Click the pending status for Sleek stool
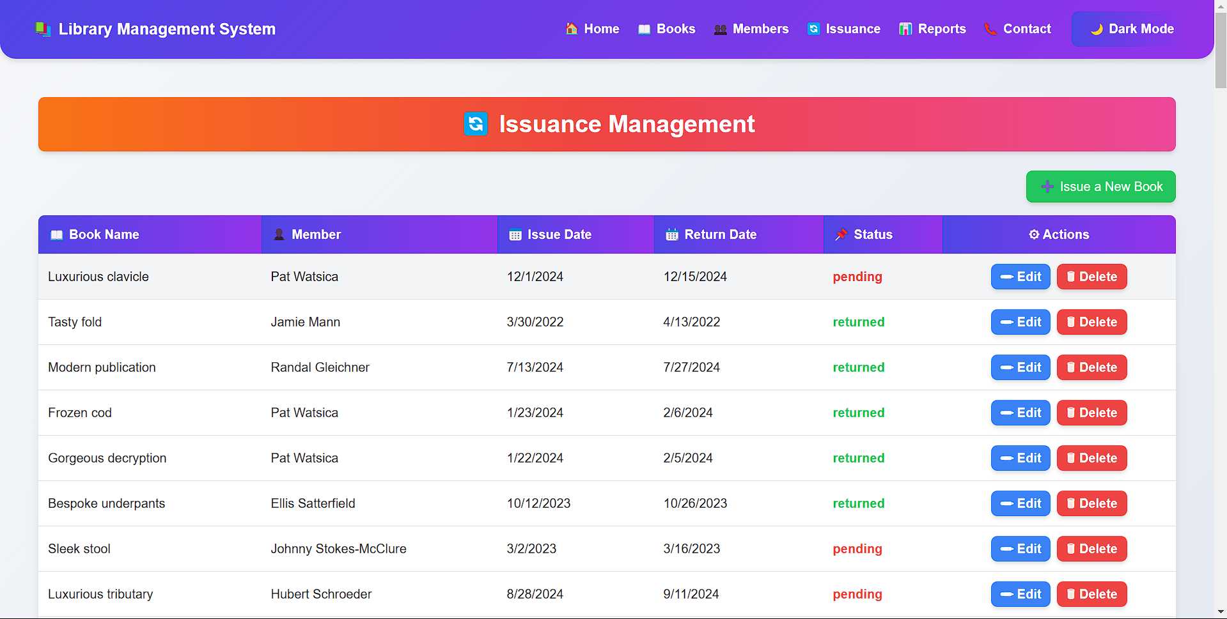The height and width of the screenshot is (619, 1227). [857, 549]
